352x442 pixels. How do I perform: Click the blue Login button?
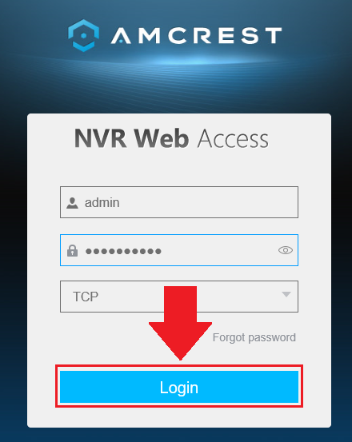(x=179, y=387)
